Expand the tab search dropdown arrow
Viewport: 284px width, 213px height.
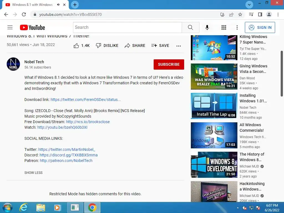pos(249,5)
